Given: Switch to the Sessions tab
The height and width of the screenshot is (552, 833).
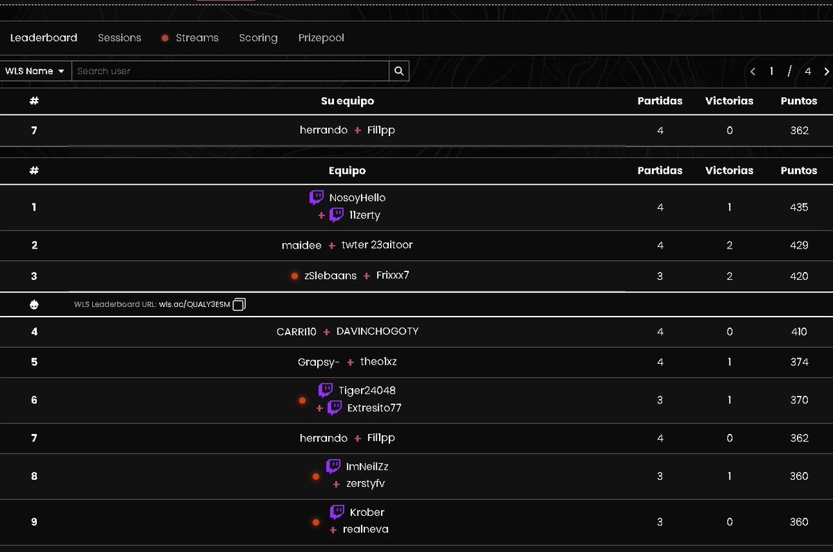Looking at the screenshot, I should (x=119, y=37).
